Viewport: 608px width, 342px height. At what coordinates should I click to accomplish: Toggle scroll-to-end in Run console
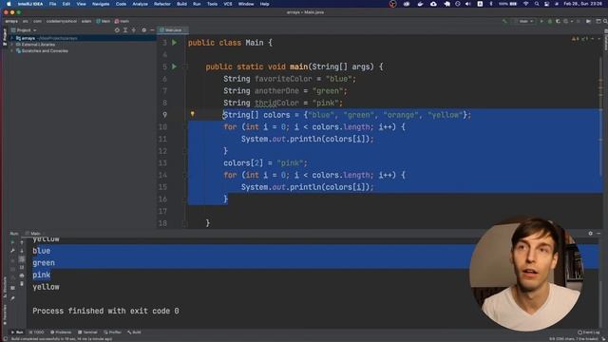[x=22, y=268]
